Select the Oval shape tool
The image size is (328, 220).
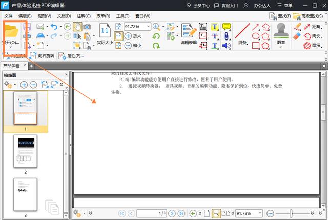click(x=256, y=36)
